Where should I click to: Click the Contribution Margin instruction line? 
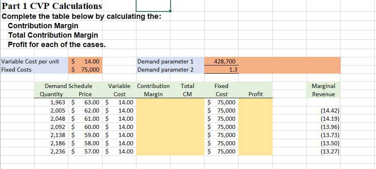43,26
